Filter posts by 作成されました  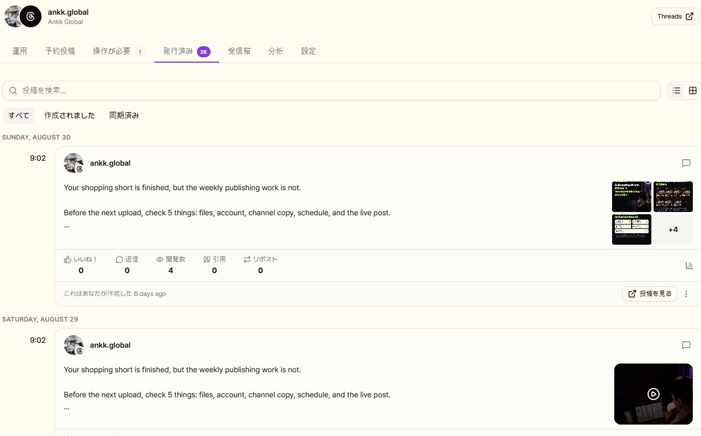tap(69, 116)
